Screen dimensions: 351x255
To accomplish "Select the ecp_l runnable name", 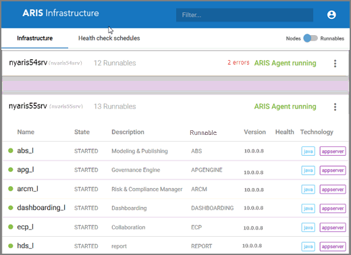I will point(26,227).
